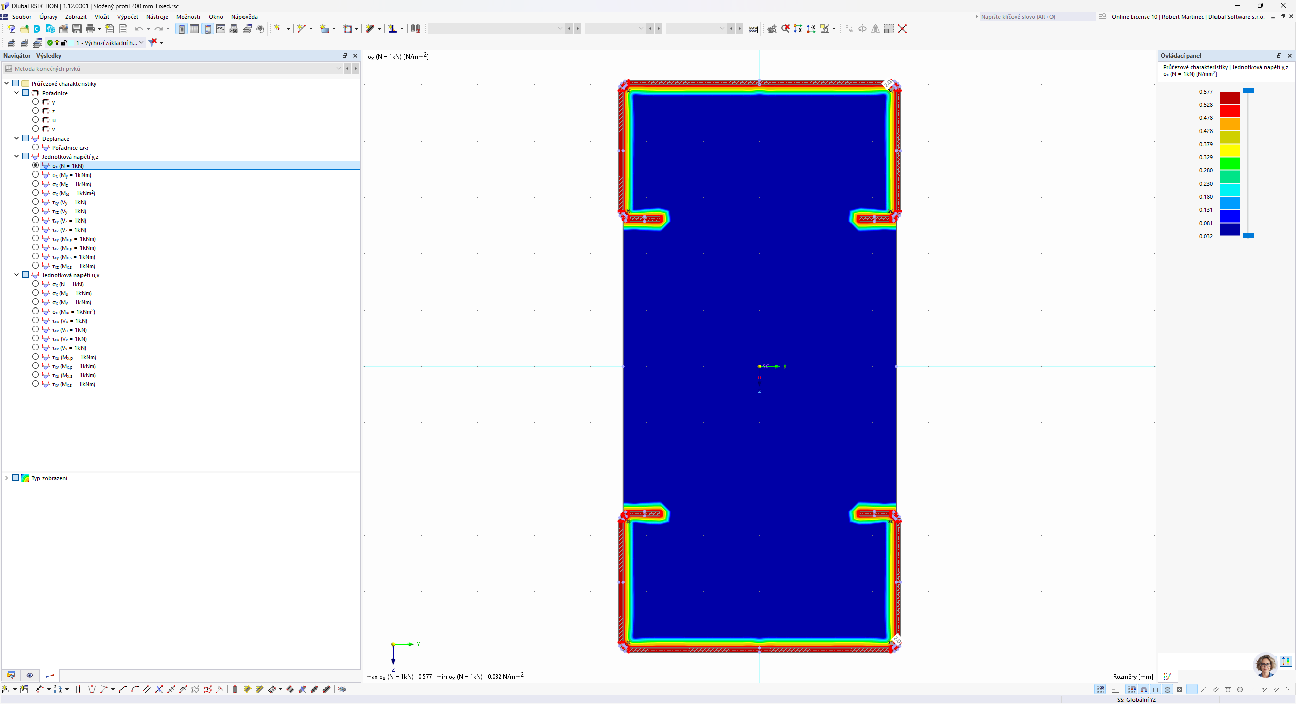Open the Zobrazit menu
This screenshot has width=1296, height=704.
[x=75, y=17]
